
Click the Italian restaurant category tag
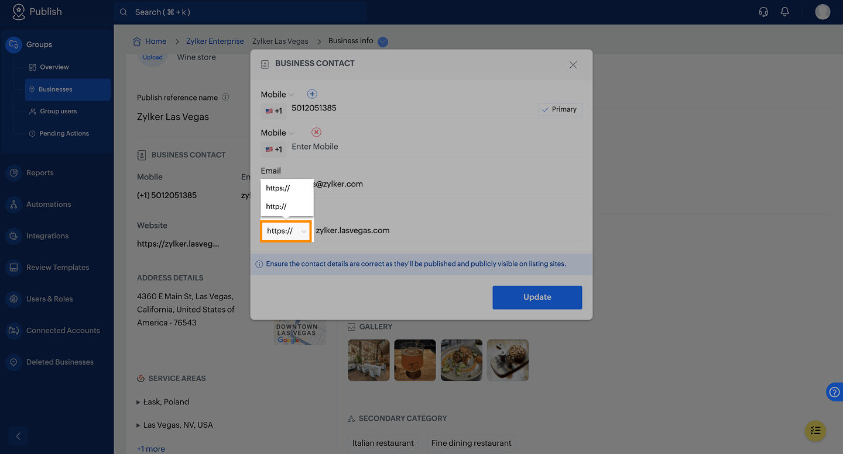(x=383, y=443)
